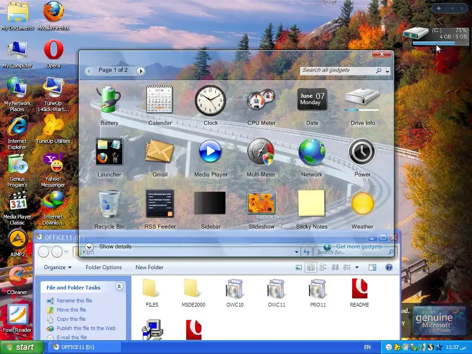The width and height of the screenshot is (472, 354).
Task: Open the Start menu
Action: [x=22, y=348]
